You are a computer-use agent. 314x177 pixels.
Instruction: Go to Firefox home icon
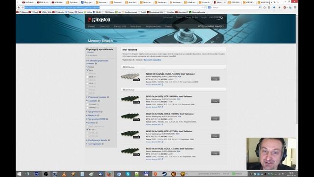pyautogui.click(x=279, y=7)
